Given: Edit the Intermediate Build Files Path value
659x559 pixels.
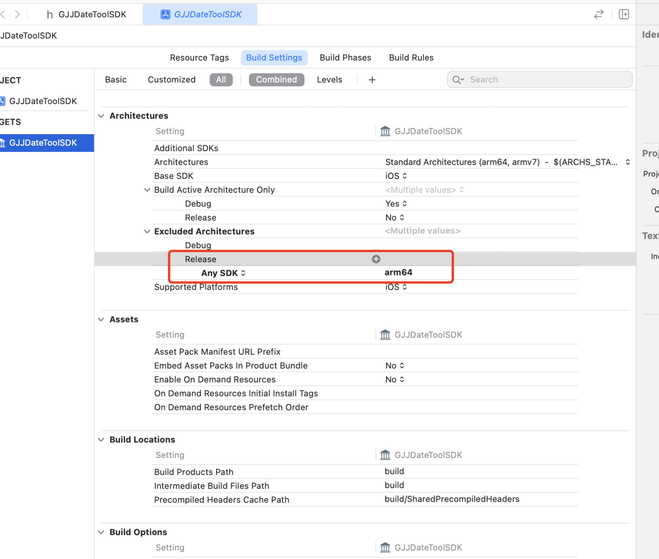Looking at the screenshot, I should 394,485.
